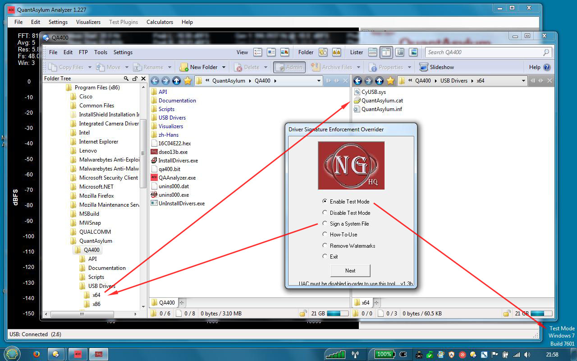Screen dimensions: 577x361
Task: Go forward in left file pane
Action: click(165, 81)
